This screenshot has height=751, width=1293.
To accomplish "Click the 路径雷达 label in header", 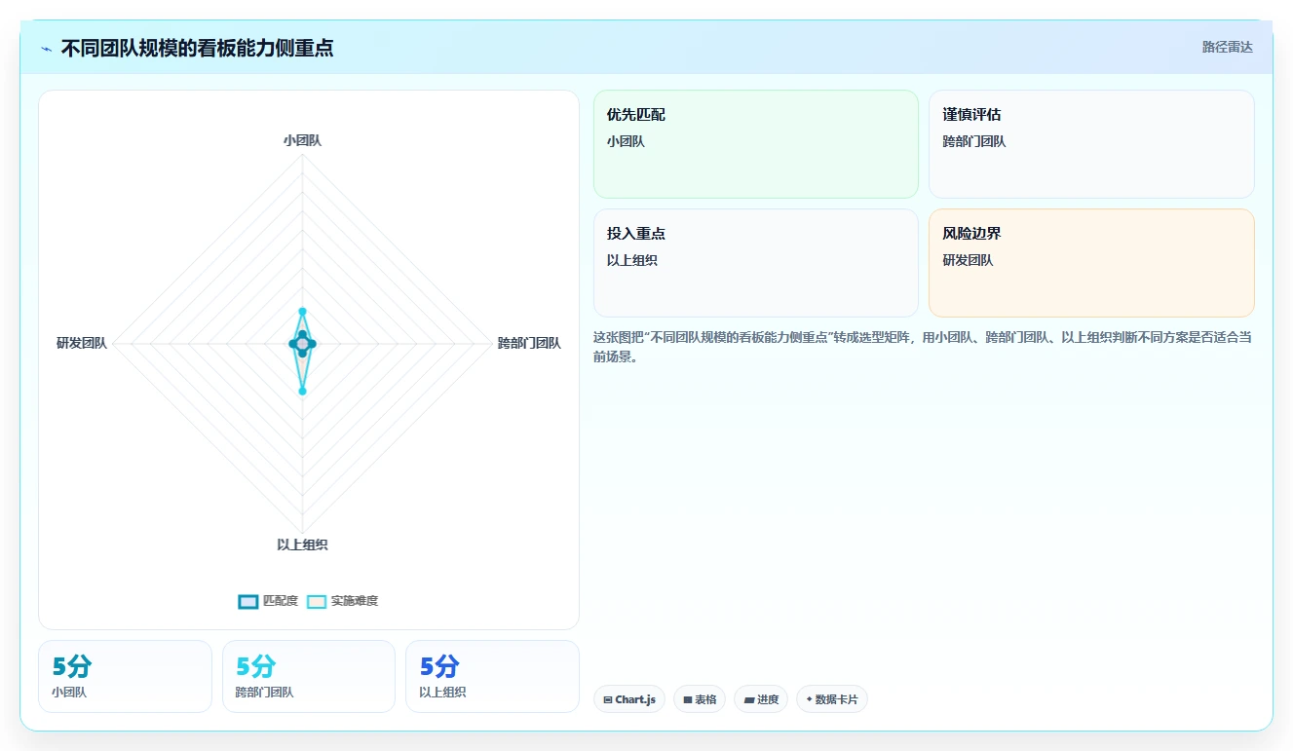I will pyautogui.click(x=1228, y=47).
